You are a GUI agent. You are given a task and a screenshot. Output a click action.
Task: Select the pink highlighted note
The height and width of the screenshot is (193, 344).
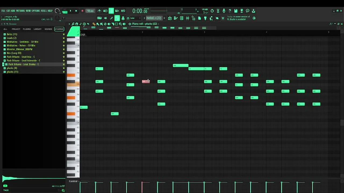(x=146, y=81)
